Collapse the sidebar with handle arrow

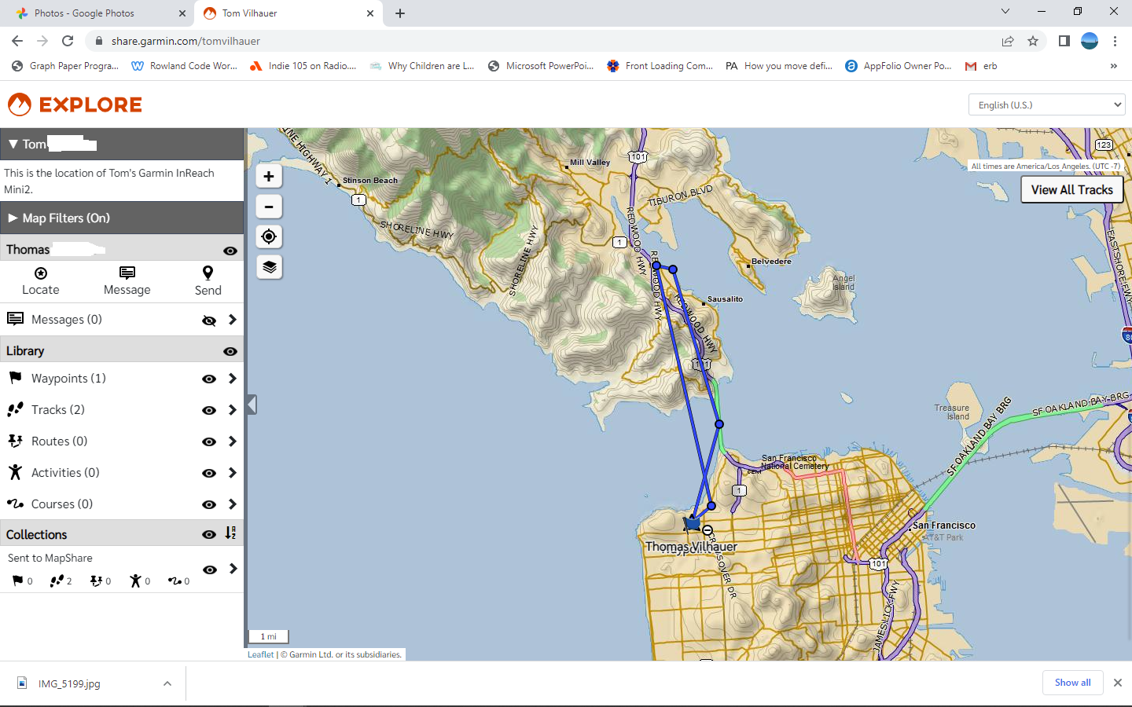[252, 405]
